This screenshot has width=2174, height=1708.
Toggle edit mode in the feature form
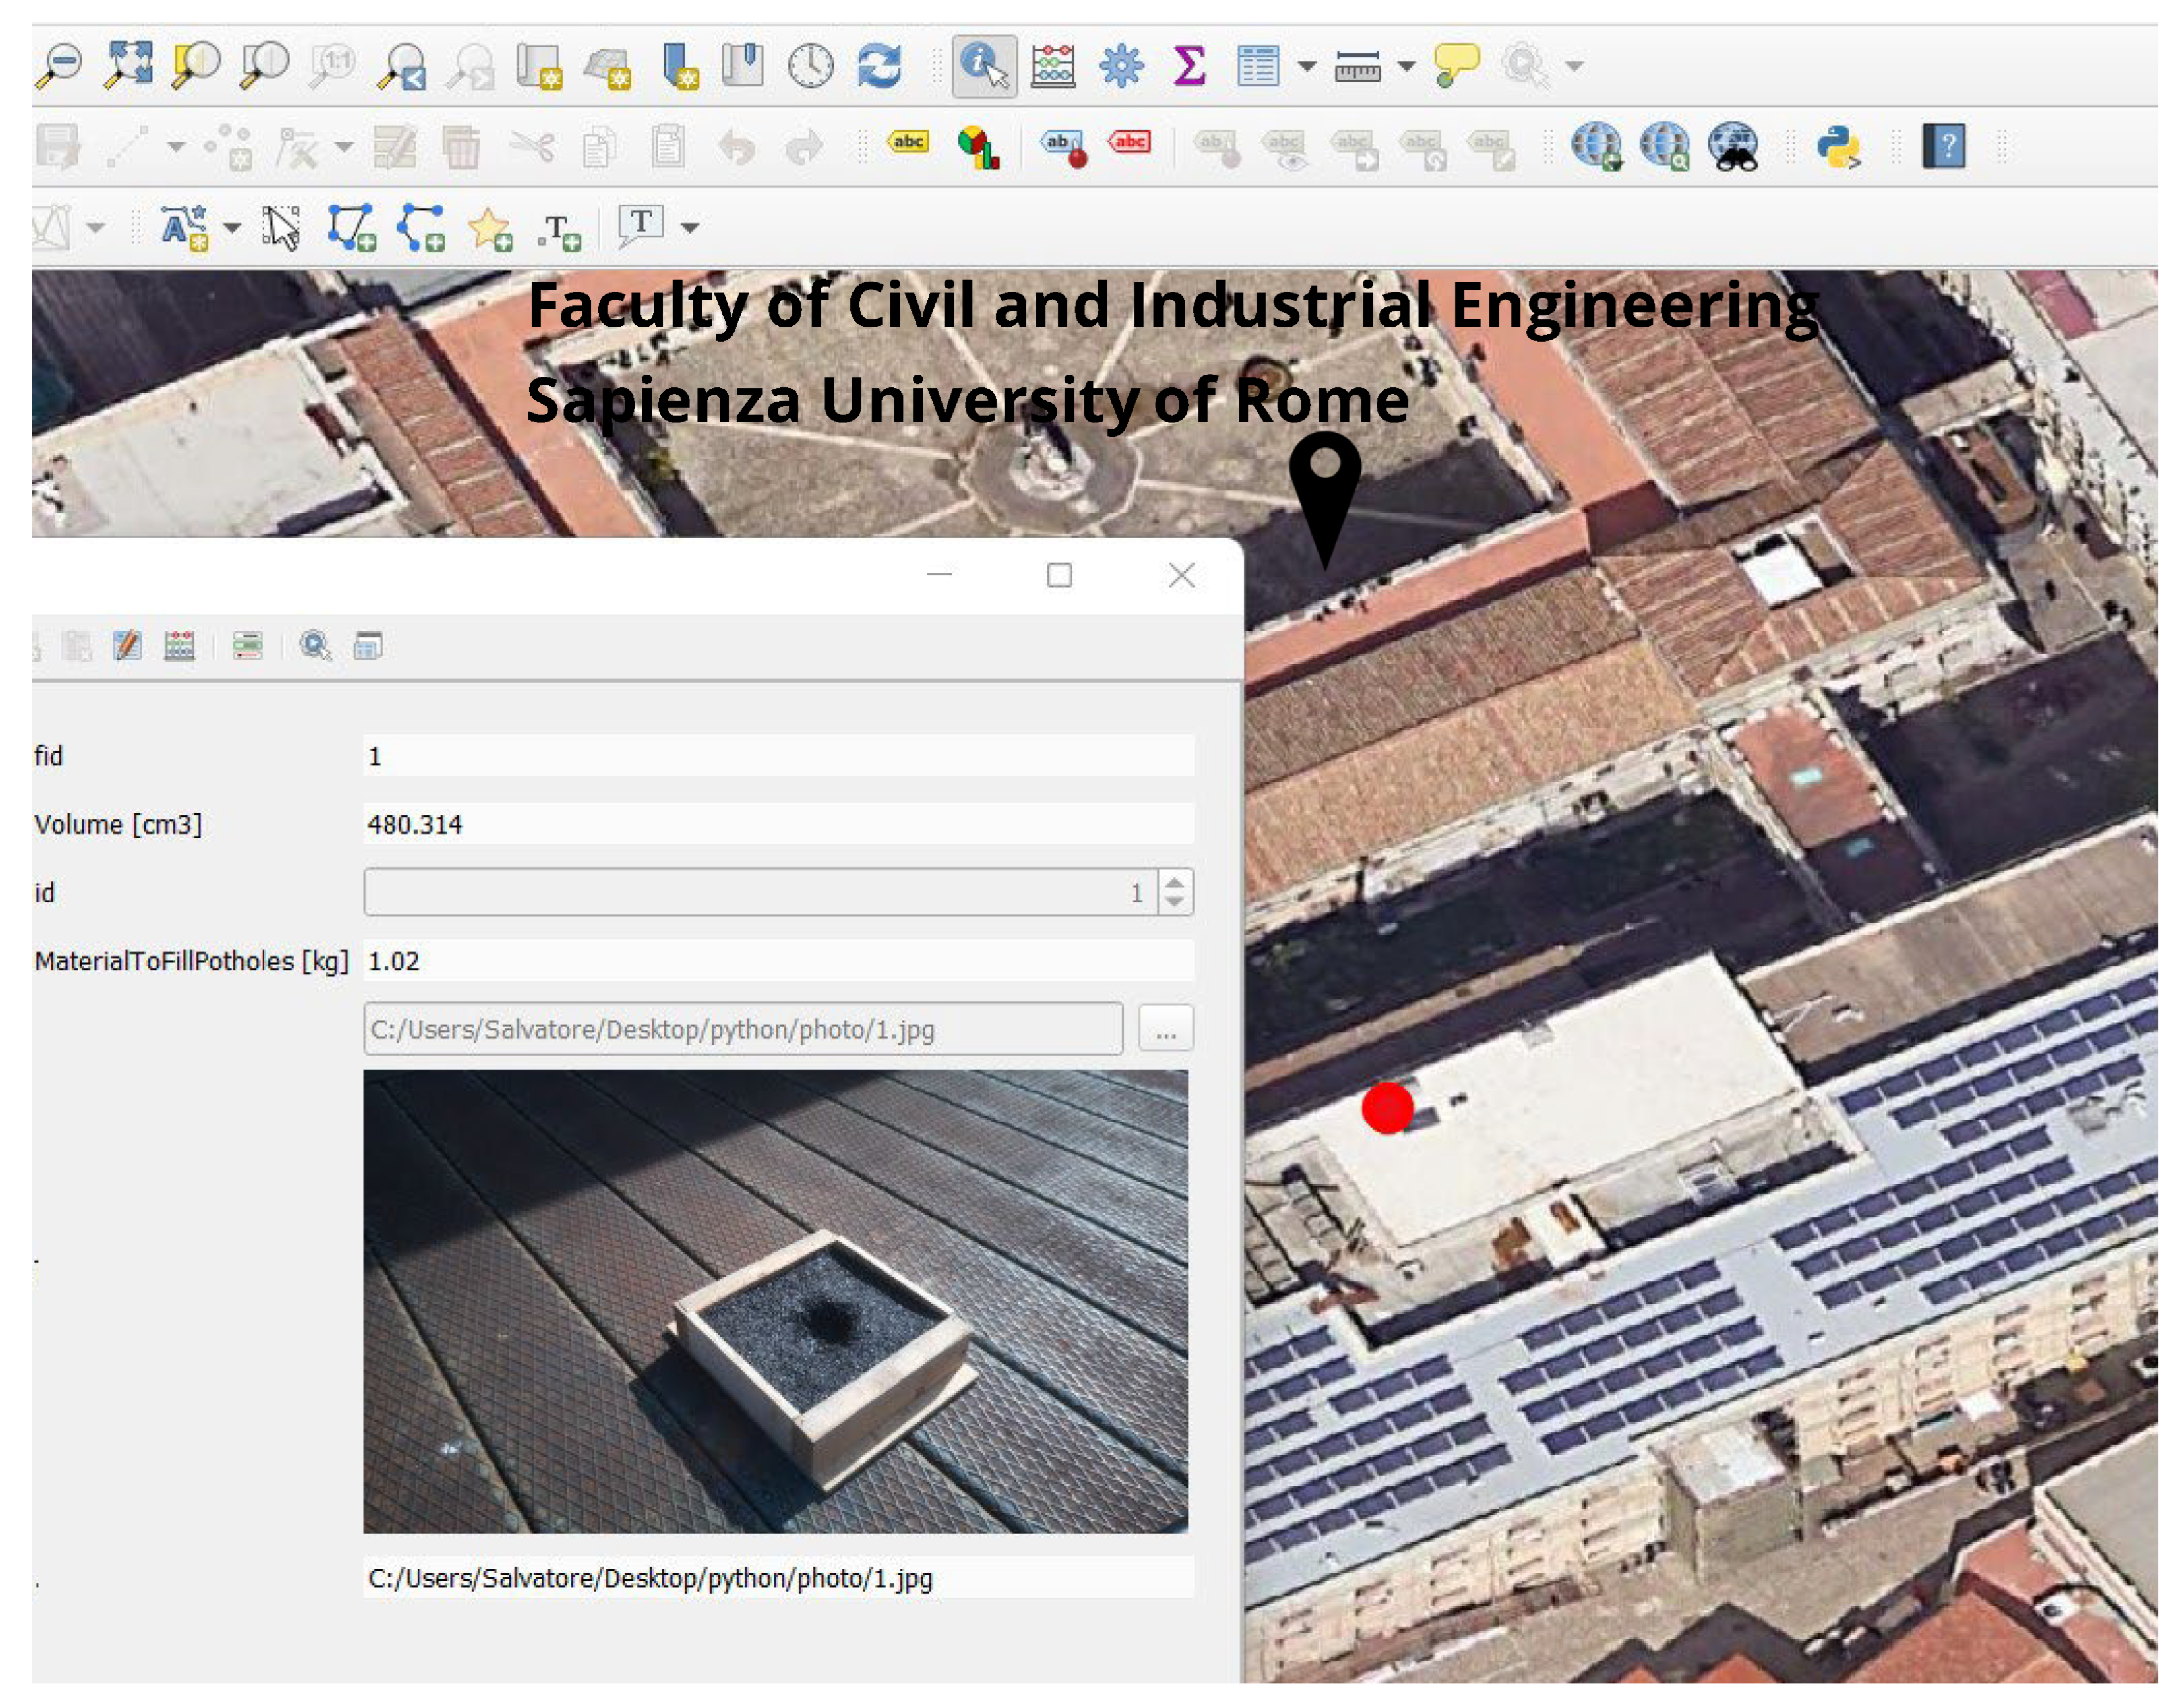(127, 646)
